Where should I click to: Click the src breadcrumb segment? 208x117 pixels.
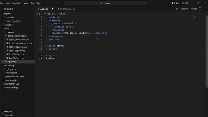(x=39, y=14)
